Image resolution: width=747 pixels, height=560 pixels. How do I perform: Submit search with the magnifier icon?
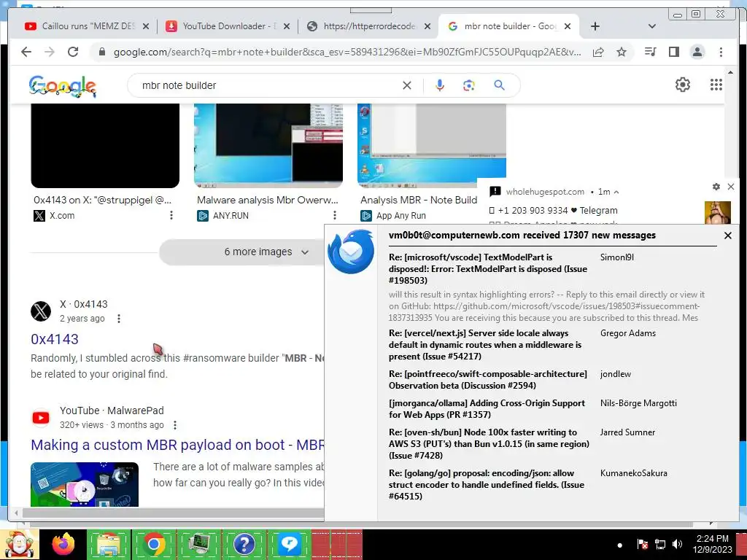[x=499, y=85]
